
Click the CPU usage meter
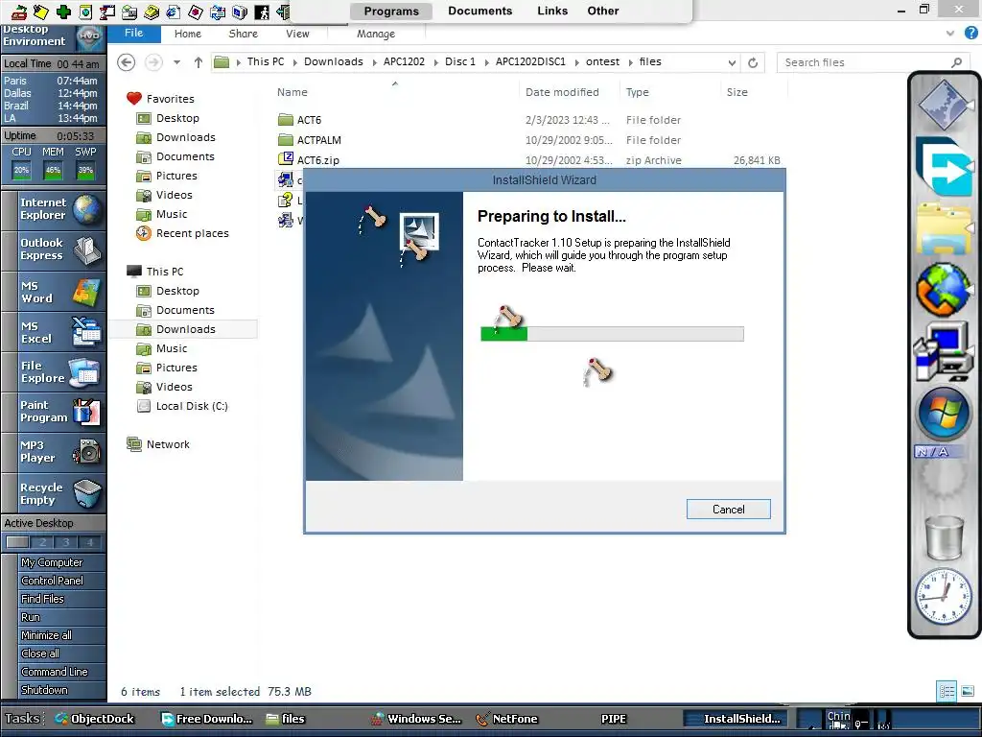21,171
